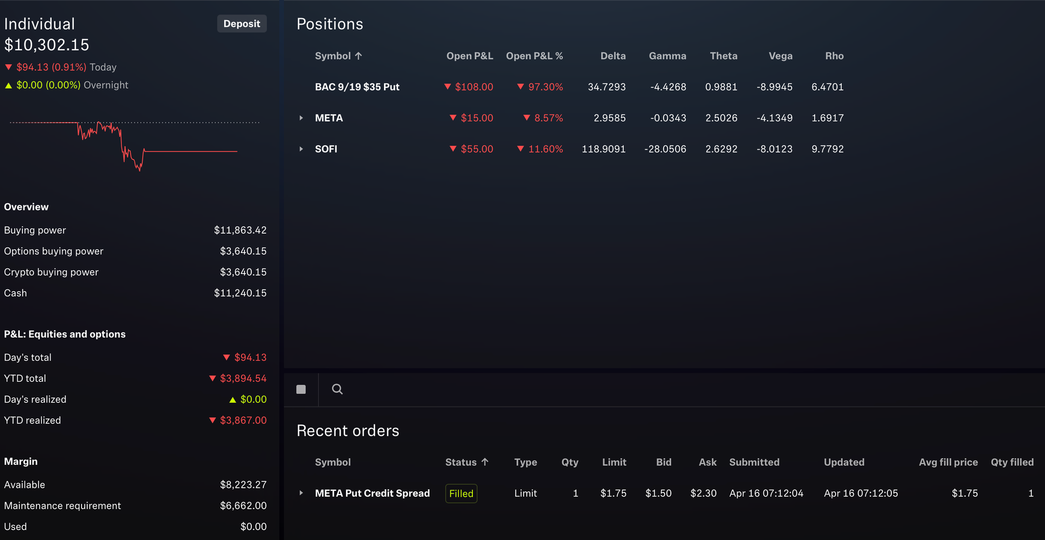Select the META position symbol

329,118
